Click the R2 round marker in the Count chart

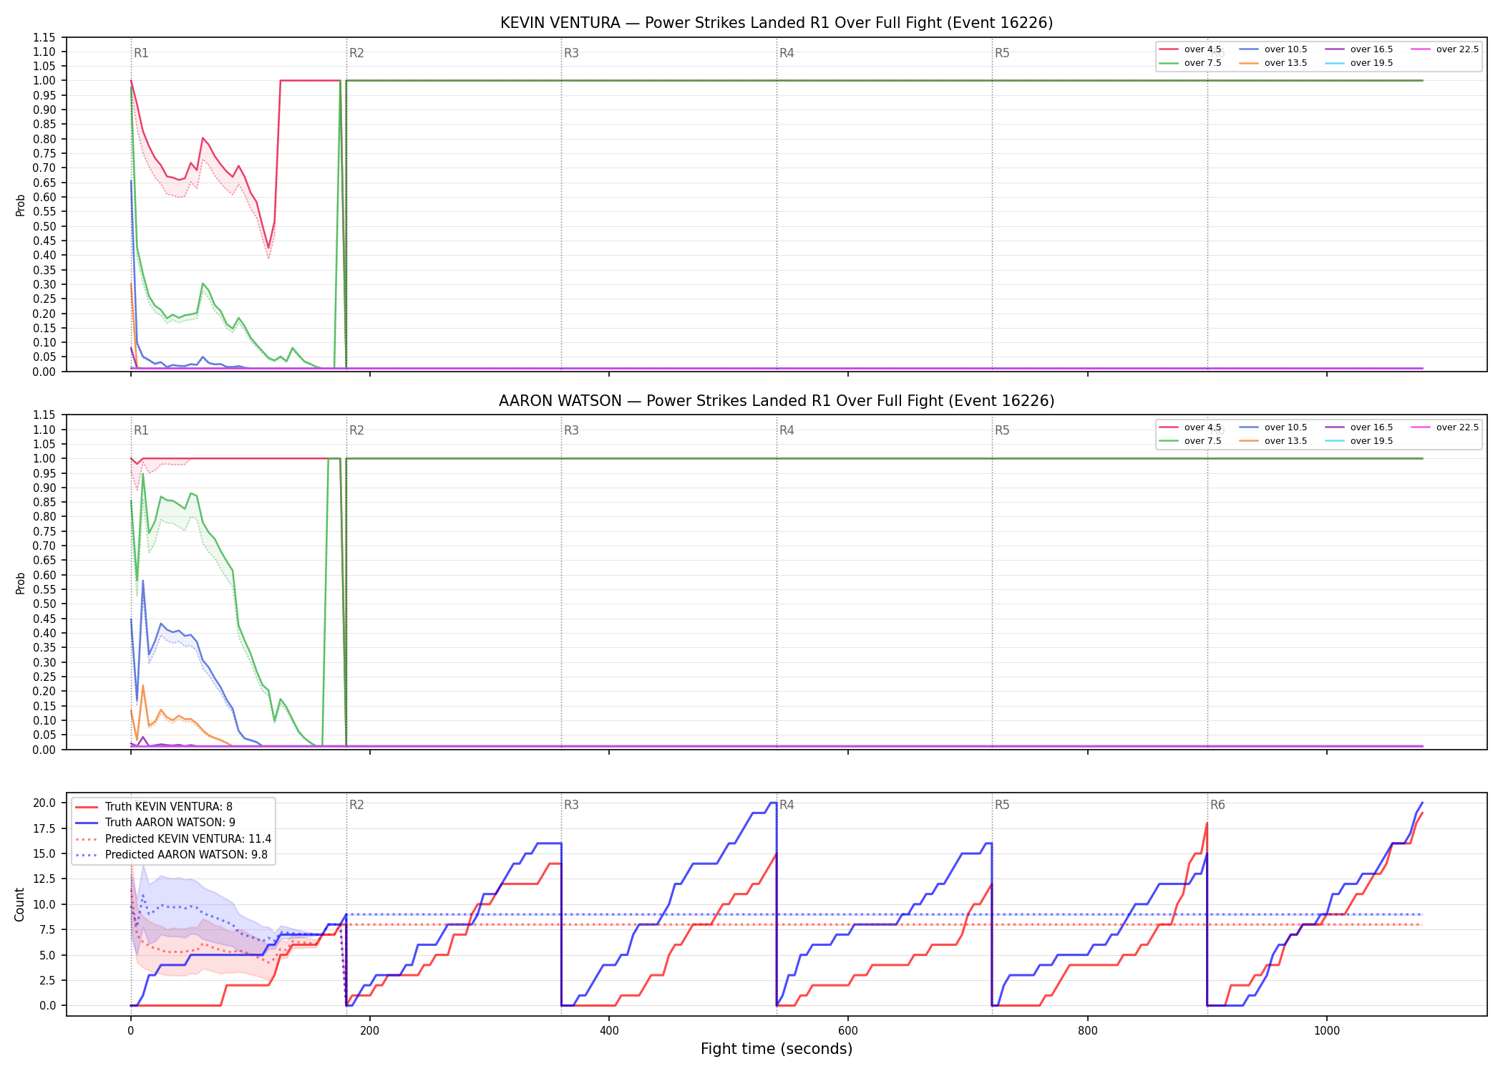(x=356, y=805)
